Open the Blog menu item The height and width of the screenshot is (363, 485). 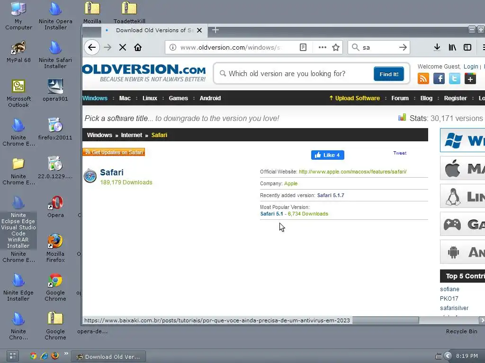click(426, 98)
